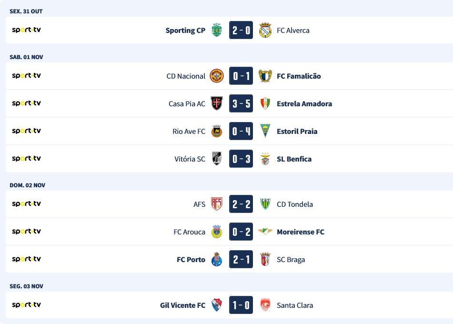
Task: Click the Sporting CP club crest
Action: (217, 30)
